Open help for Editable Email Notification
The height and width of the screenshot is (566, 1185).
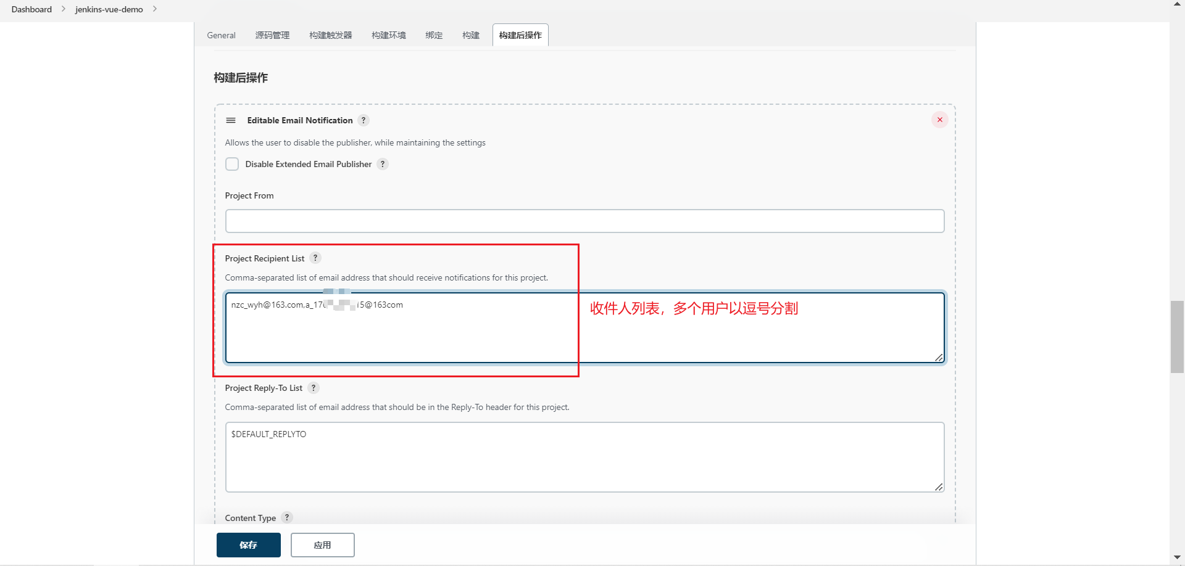pos(364,120)
